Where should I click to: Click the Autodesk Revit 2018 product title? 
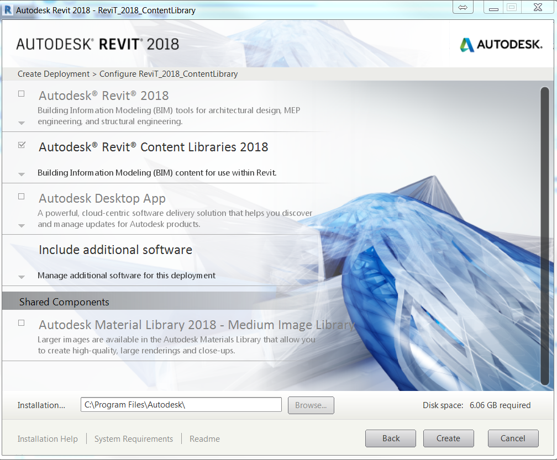pyautogui.click(x=104, y=96)
